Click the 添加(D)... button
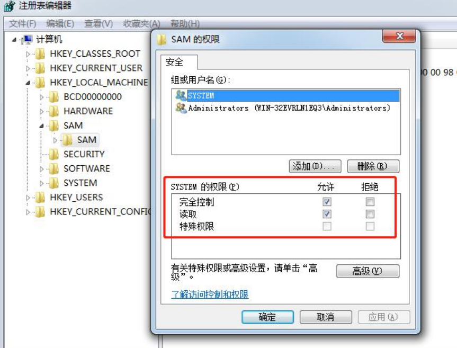This screenshot has width=457, height=348. coord(315,166)
